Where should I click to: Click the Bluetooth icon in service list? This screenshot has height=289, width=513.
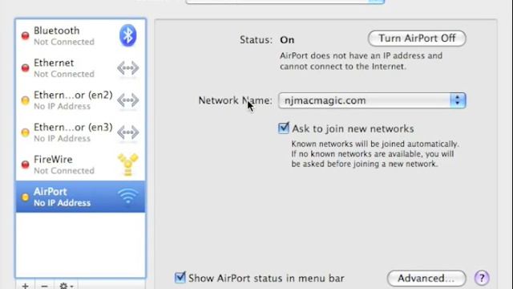[128, 35]
